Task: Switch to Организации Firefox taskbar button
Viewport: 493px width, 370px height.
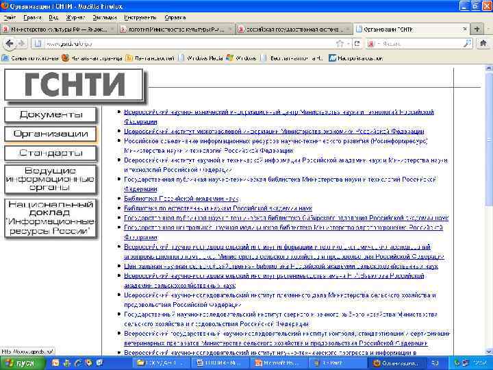Action: coord(396,363)
